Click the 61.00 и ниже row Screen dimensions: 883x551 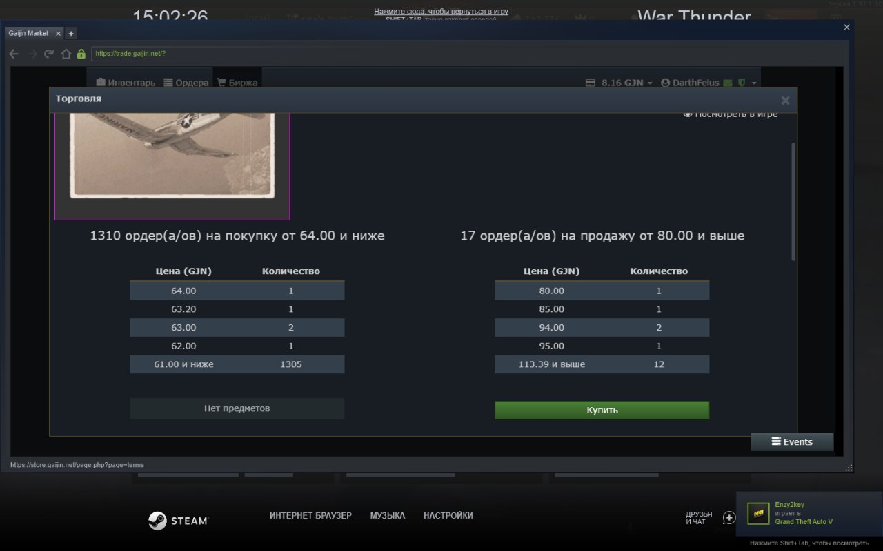(x=237, y=364)
